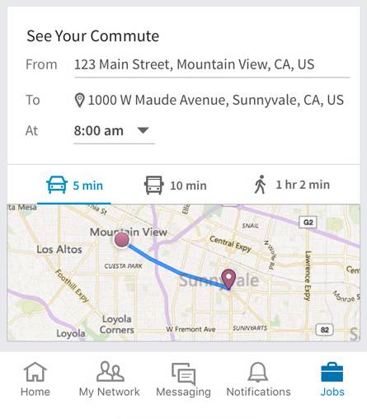Screen dimensions: 367x419
Task: Select the 5 min driving tab
Action: click(74, 186)
